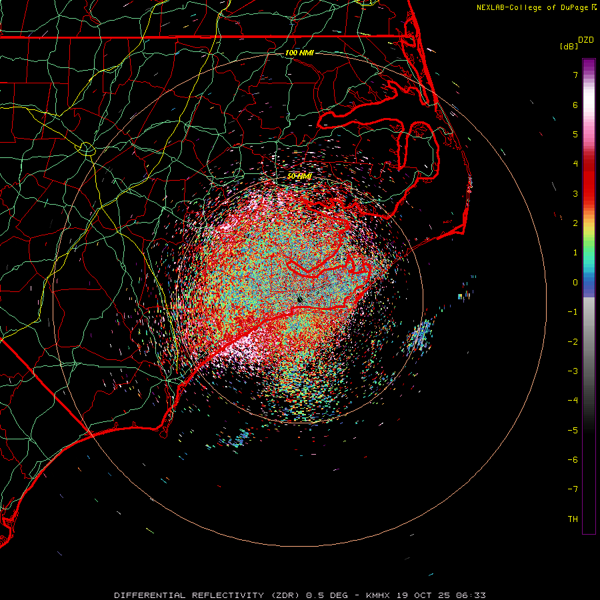The image size is (600, 600).
Task: Click the 0 dB value on color scale
Action: [x=575, y=283]
